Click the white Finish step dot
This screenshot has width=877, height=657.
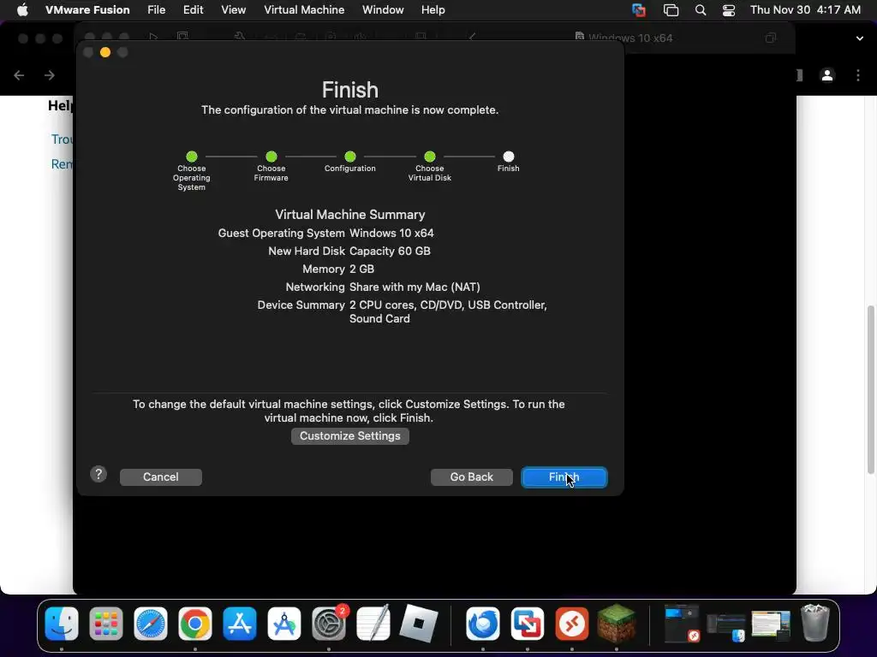[x=509, y=157]
